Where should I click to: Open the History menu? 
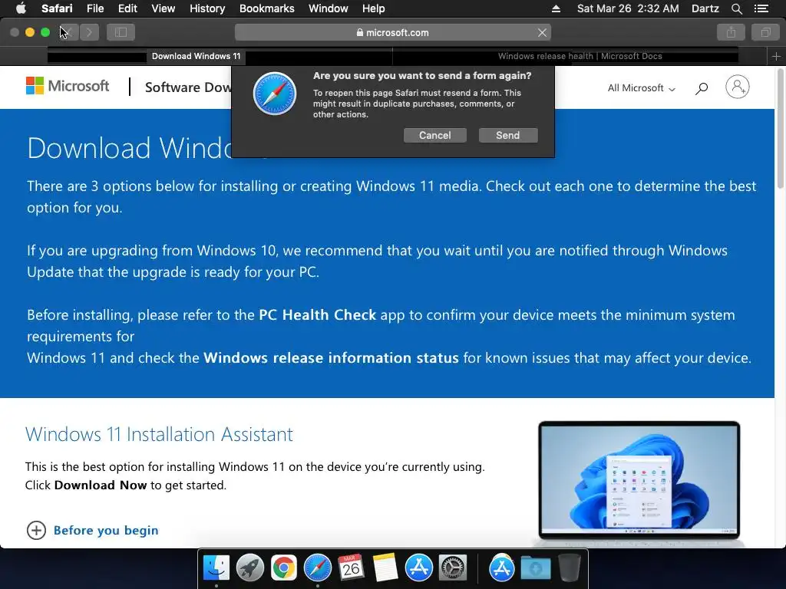[x=207, y=8]
